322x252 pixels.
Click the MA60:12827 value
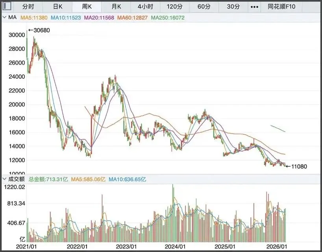(132, 18)
